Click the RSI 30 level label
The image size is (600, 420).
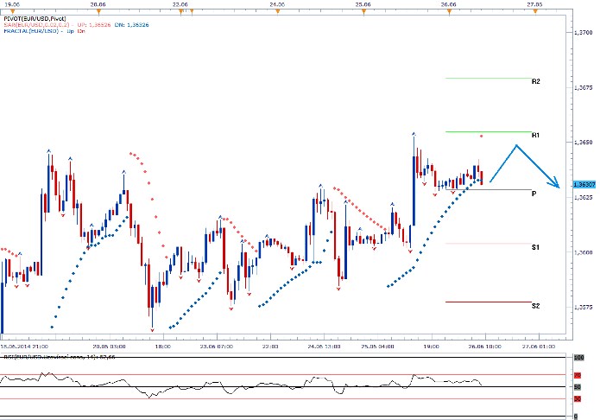tap(578, 399)
